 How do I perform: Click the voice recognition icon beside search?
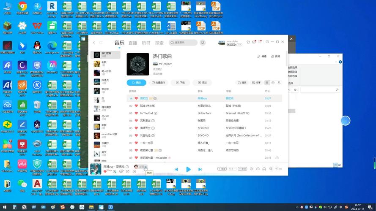(x=203, y=43)
